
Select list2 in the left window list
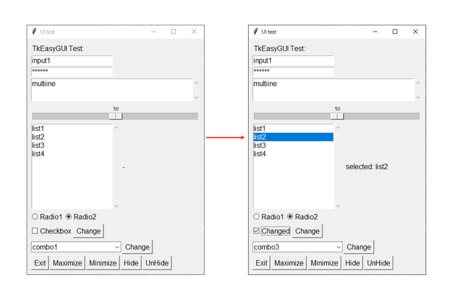point(72,137)
